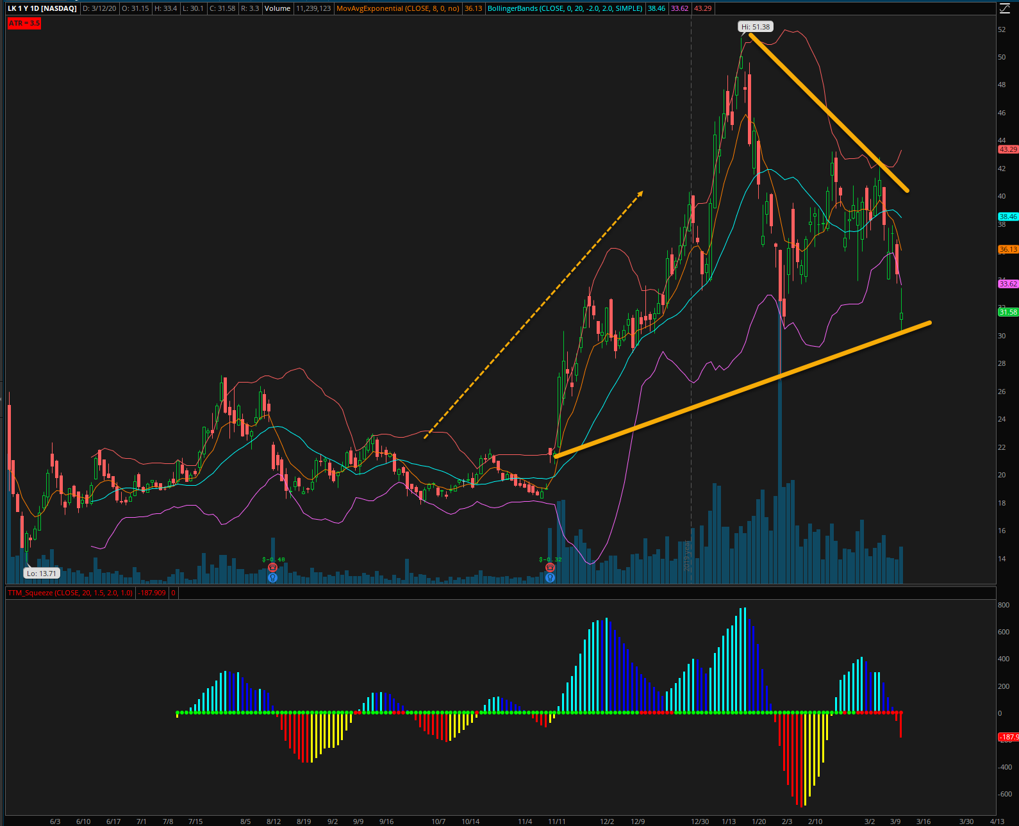
Task: Click the red -187.9 marker on lower axis
Action: point(1008,737)
